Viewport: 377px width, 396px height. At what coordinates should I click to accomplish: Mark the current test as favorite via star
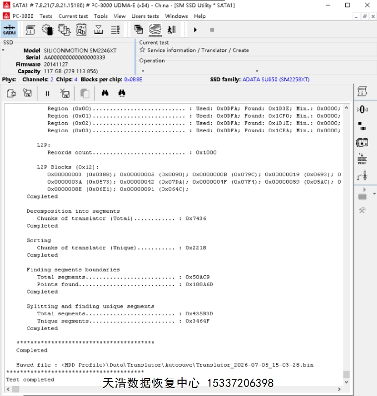tap(142, 50)
